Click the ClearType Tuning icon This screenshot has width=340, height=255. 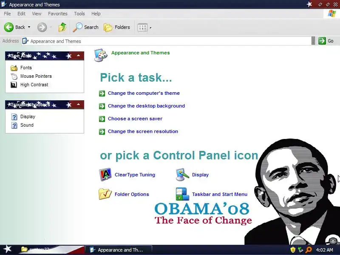tap(105, 175)
